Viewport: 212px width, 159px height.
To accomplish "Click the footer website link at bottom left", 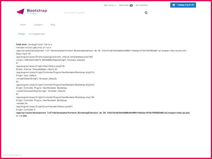I will (12, 155).
